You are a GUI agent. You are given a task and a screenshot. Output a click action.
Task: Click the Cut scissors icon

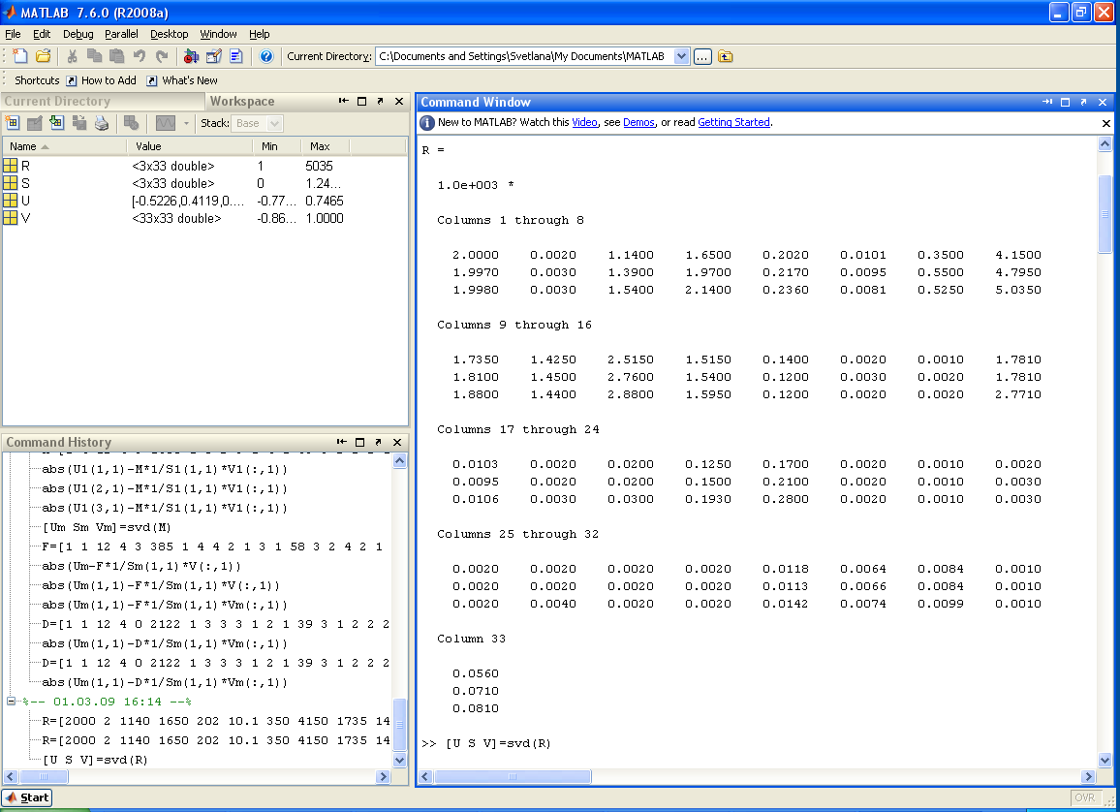(72, 56)
